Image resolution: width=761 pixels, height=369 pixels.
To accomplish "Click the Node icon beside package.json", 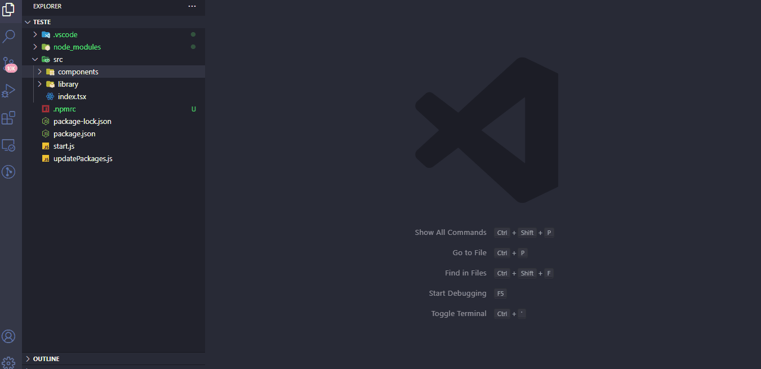I will tap(46, 134).
